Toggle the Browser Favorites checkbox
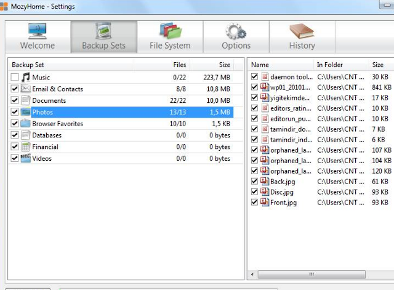The image size is (394, 290). click(15, 123)
